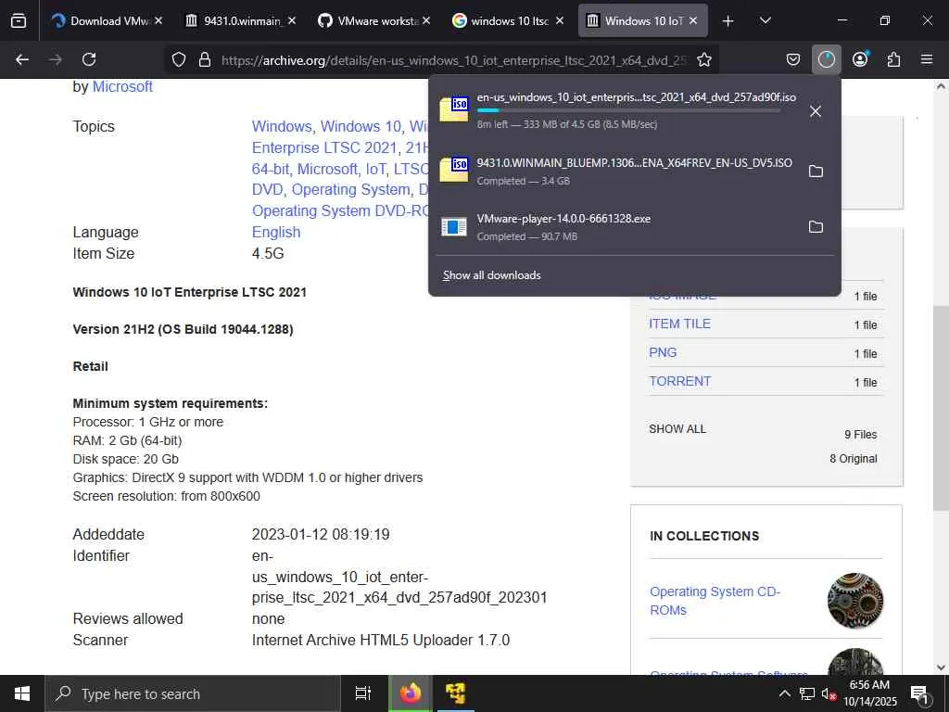
Task: Reload the current archive.org page
Action: (89, 59)
